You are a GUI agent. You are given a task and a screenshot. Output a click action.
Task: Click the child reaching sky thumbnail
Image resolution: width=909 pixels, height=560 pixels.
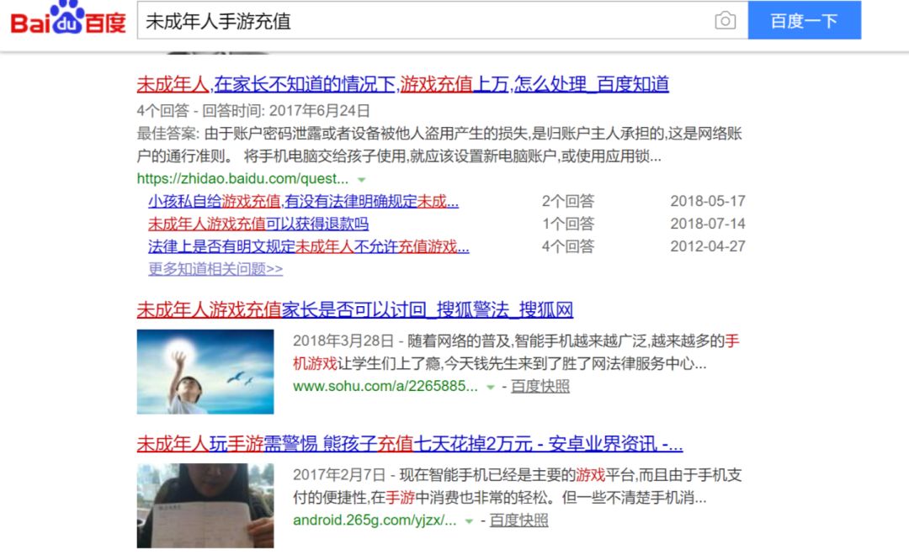pyautogui.click(x=205, y=372)
